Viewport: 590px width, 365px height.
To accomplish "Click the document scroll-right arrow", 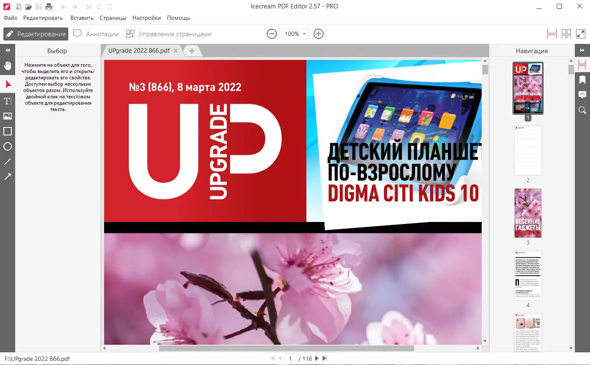I will (478, 348).
